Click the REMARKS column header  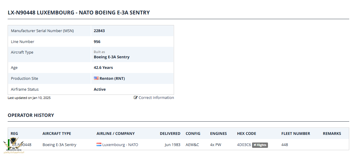pos(332,134)
